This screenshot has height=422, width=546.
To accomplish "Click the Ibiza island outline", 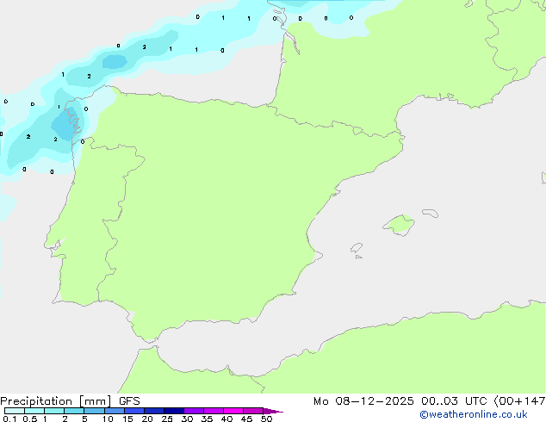I will [357, 248].
